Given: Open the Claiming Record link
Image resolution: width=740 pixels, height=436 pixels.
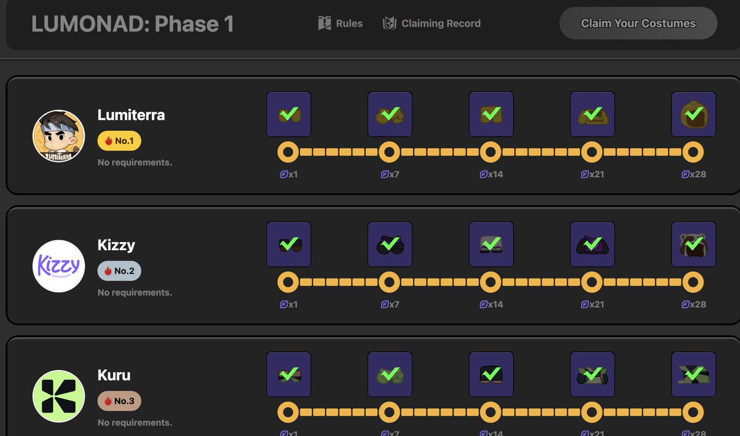Looking at the screenshot, I should tap(431, 23).
